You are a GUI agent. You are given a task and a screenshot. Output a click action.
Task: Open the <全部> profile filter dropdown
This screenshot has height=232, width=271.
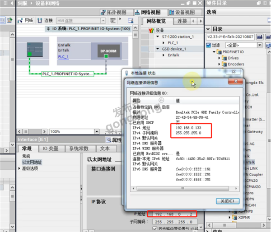[x=260, y=45]
